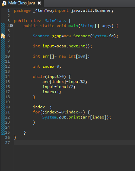
Task: Close the MainClass.java tab
Action: point(39,3)
